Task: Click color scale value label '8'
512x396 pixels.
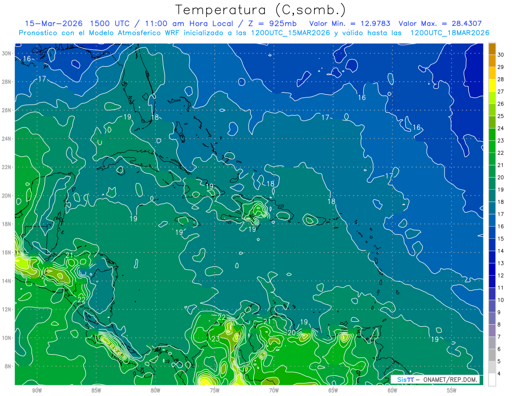Action: click(500, 325)
